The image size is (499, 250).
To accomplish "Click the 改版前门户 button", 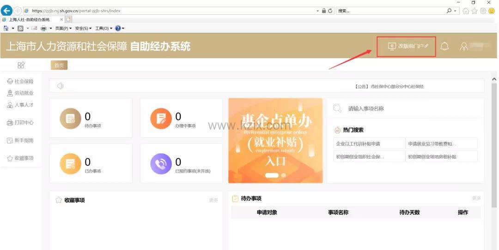I will pos(406,46).
